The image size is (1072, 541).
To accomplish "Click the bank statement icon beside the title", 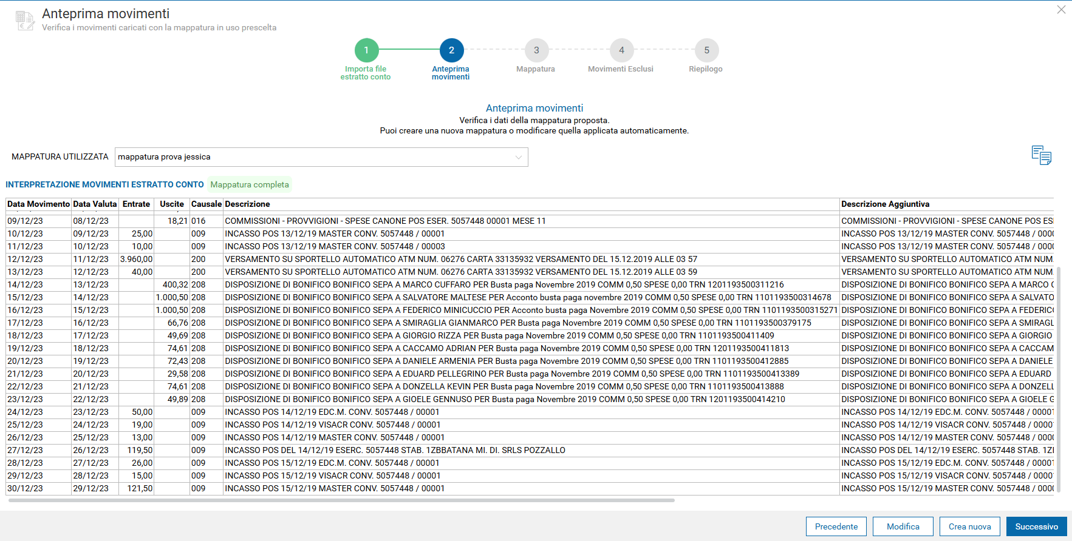I will (x=25, y=21).
